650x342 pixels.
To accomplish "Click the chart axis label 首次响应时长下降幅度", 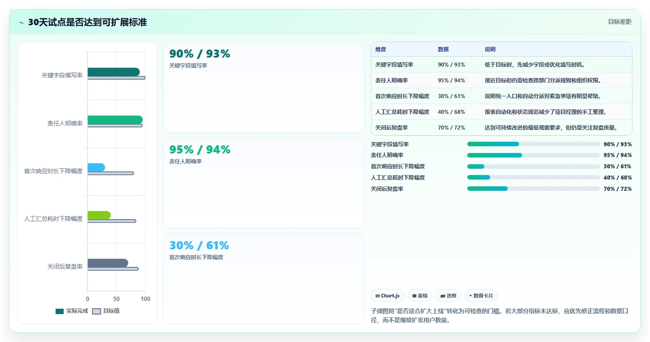I will (53, 171).
